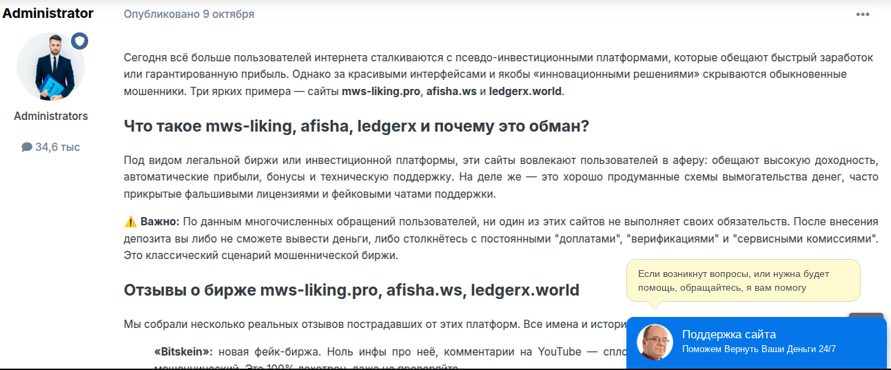
Task: Click the support chat speech bubble message
Action: 744,280
